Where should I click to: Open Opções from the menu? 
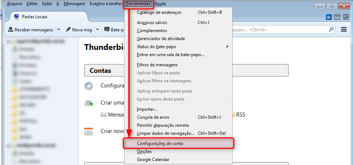178,152
